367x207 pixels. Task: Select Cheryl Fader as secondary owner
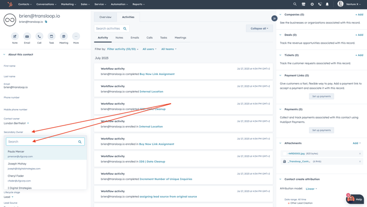tap(45, 178)
